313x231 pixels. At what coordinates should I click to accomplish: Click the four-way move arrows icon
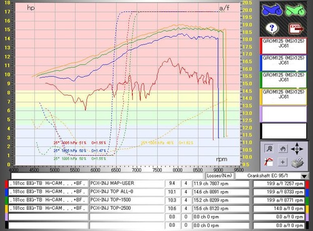pyautogui.click(x=297, y=149)
